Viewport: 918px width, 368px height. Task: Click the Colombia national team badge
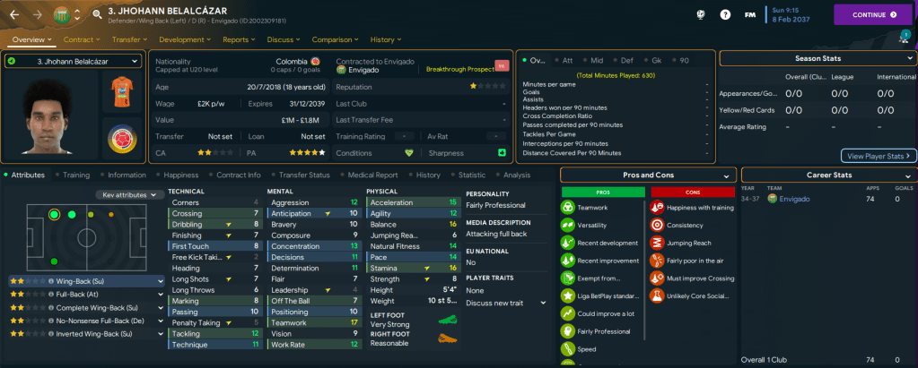click(x=123, y=140)
